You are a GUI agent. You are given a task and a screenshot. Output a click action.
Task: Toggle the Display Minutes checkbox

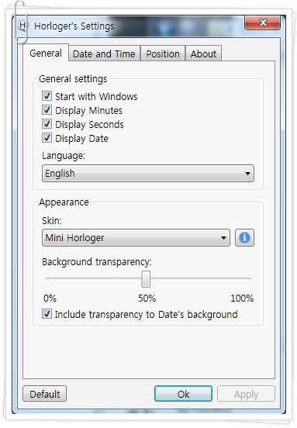(x=47, y=110)
